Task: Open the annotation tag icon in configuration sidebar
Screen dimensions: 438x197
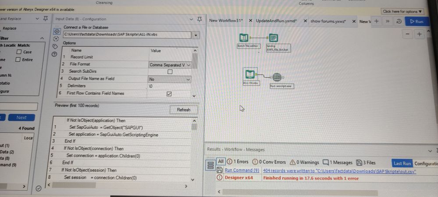Action: tap(55, 46)
